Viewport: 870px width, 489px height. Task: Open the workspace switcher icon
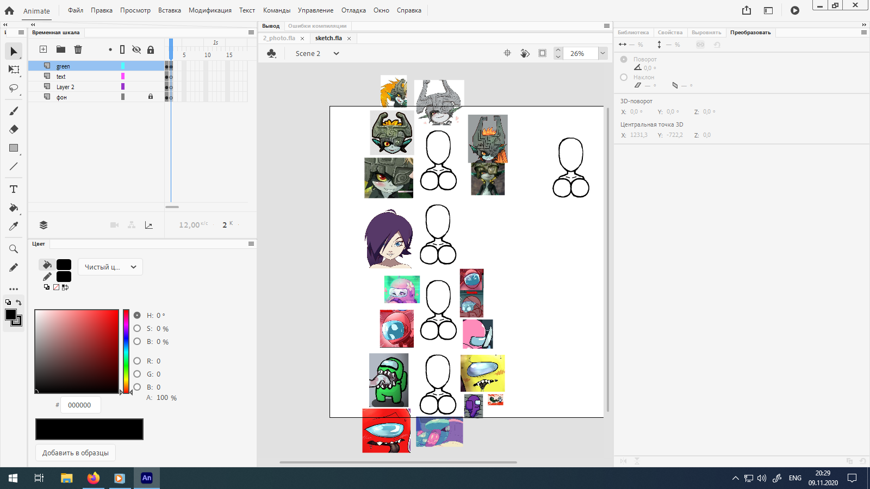(x=768, y=10)
